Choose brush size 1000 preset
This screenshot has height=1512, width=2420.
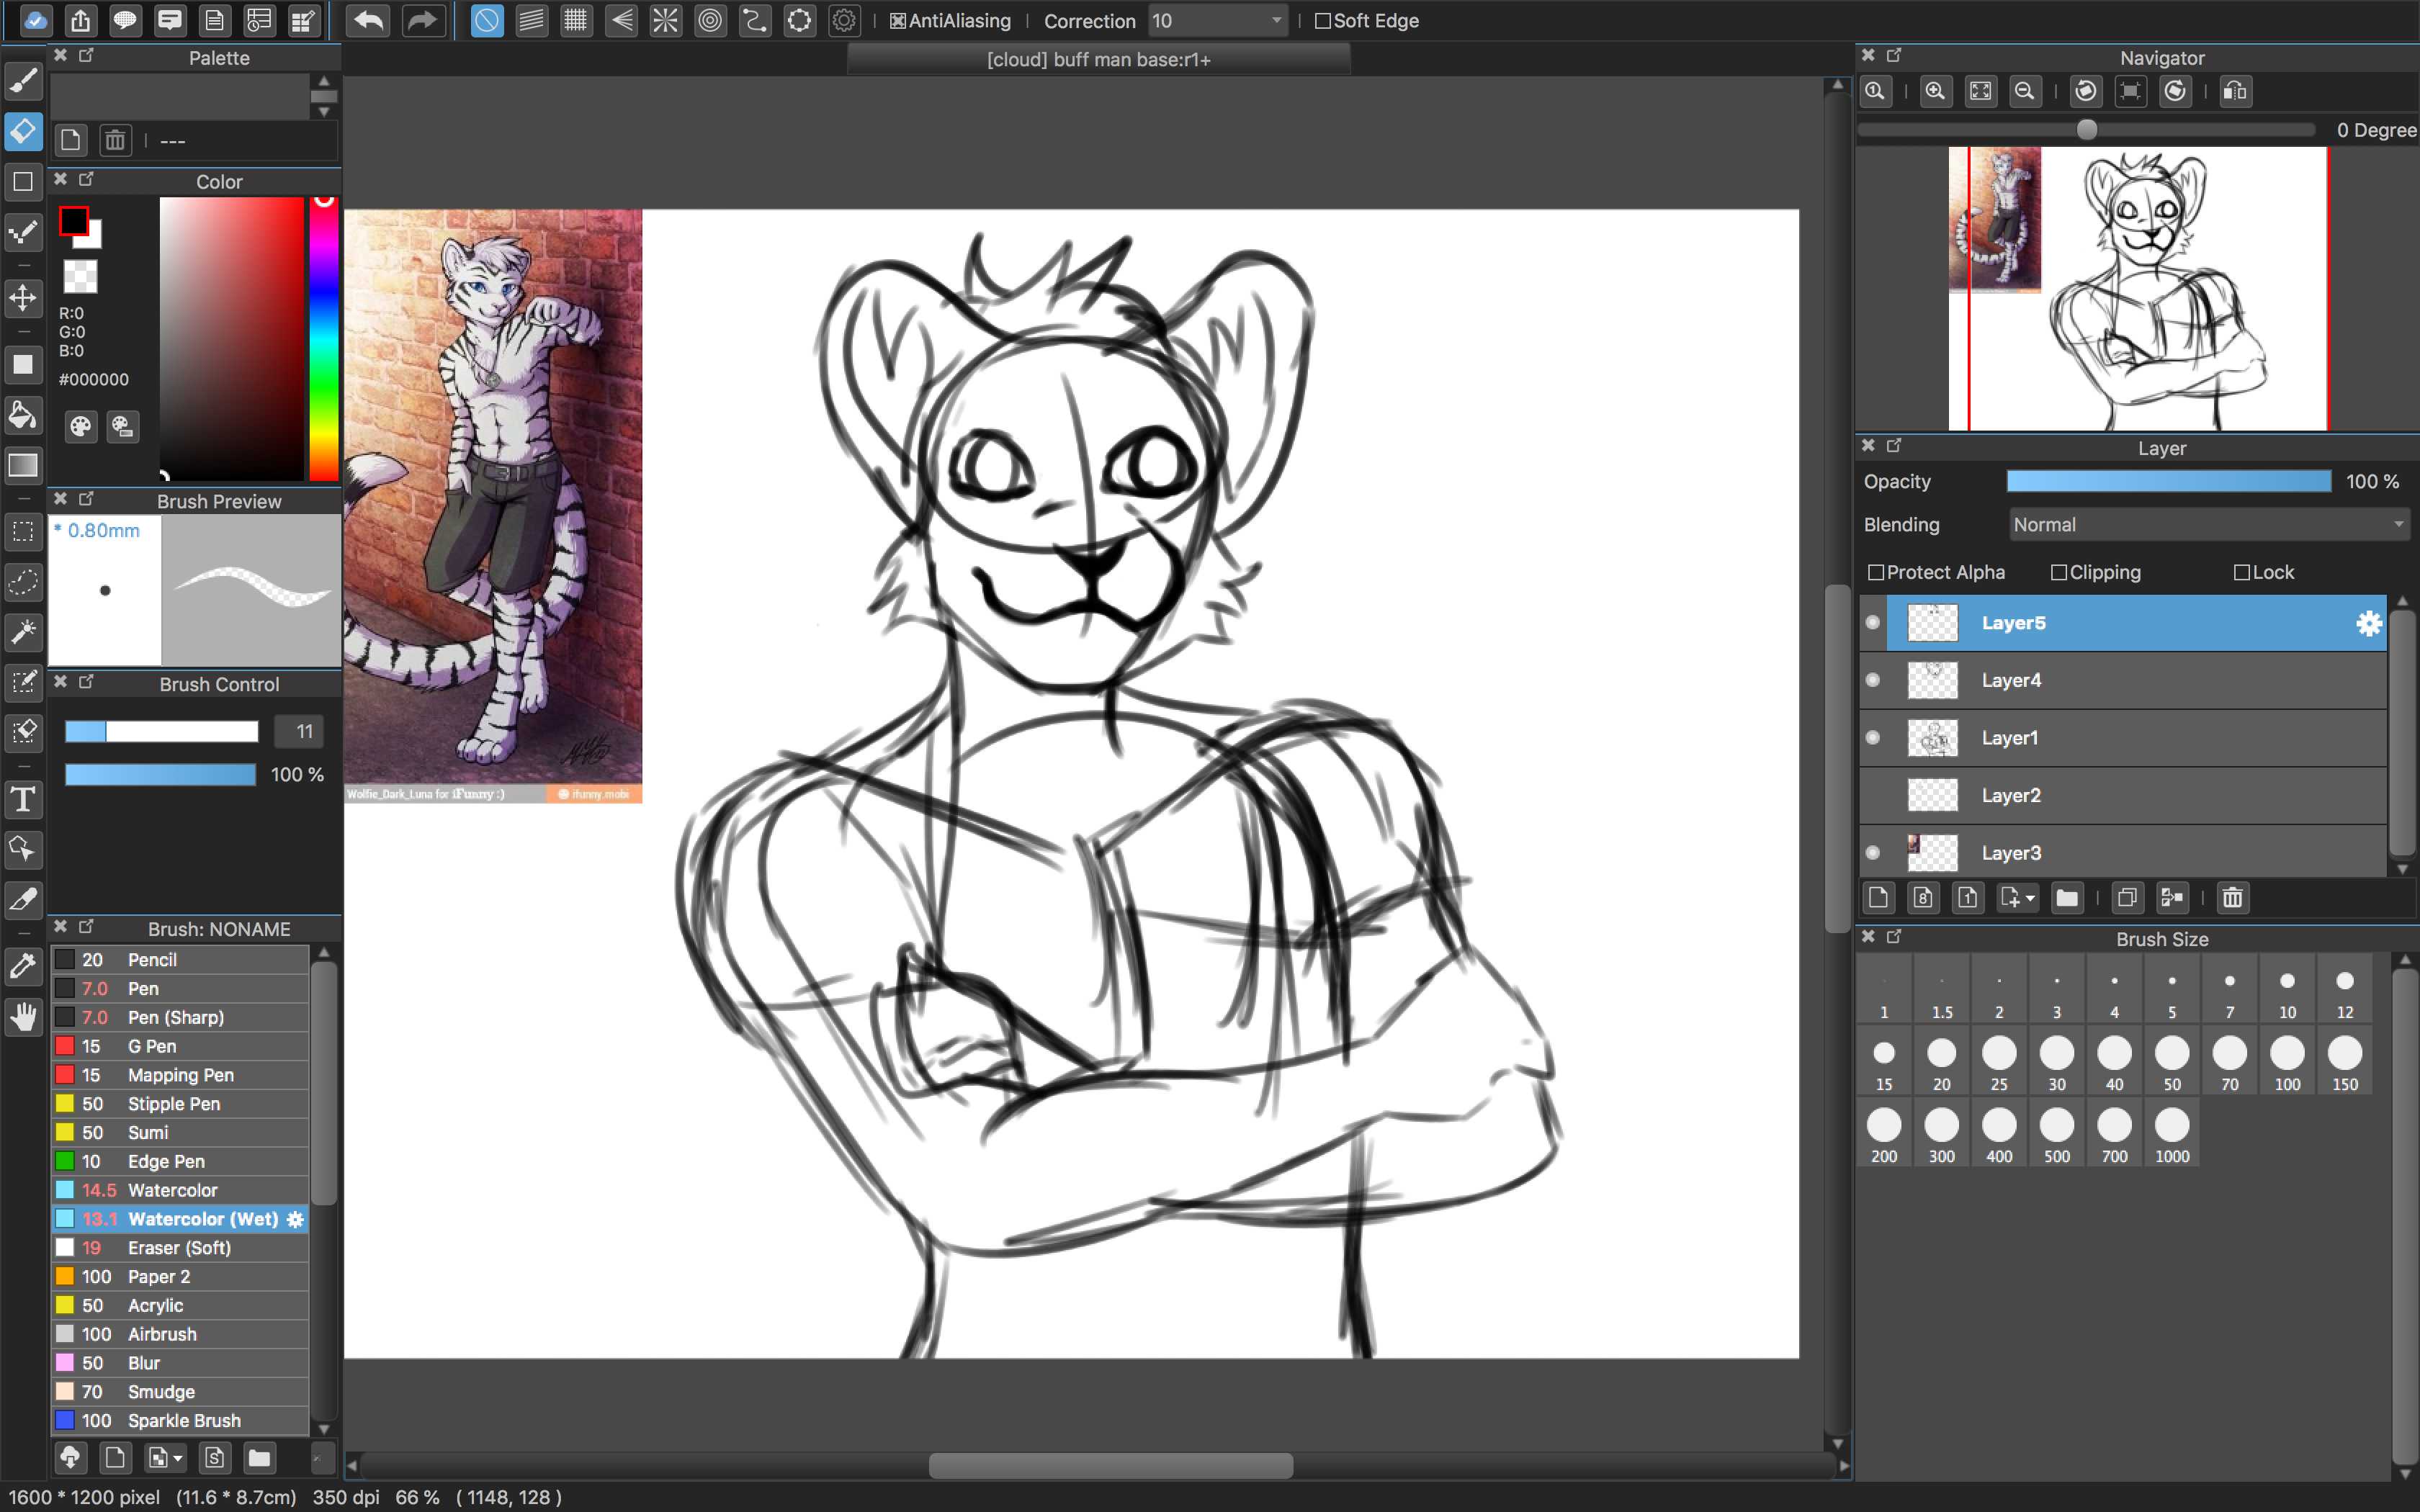2172,1134
